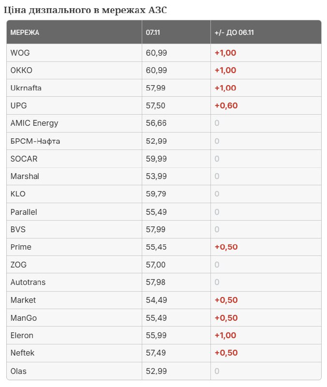This screenshot has width=327, height=387.
Task: Select the Parallel network name
Action: (24, 212)
